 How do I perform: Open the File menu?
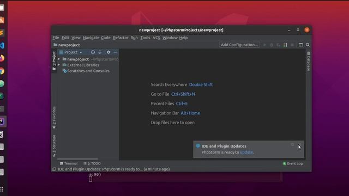click(56, 38)
